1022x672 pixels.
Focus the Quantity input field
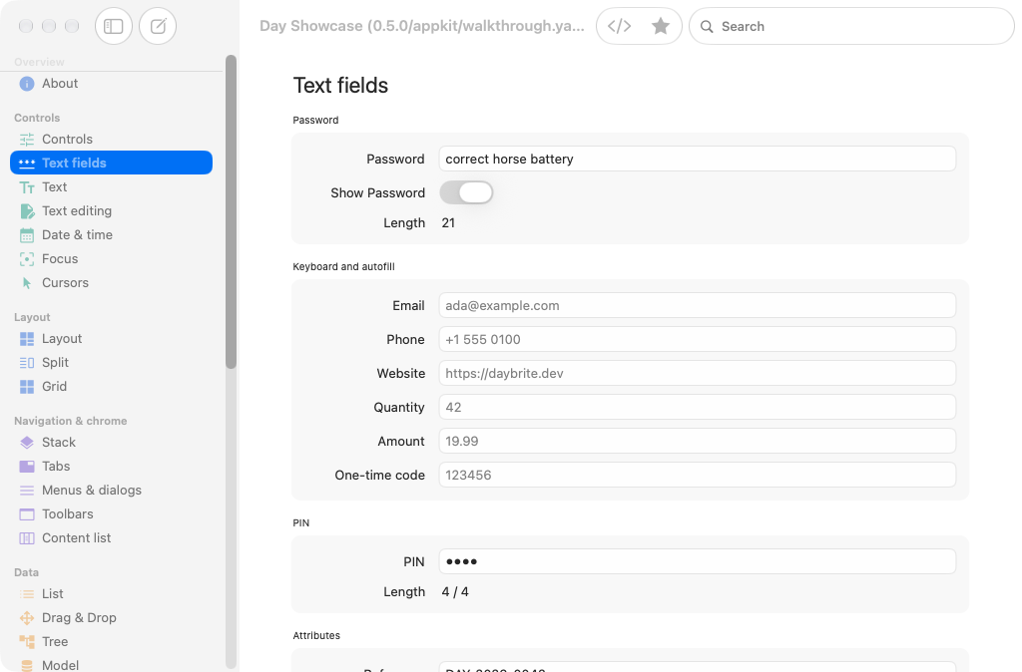[x=698, y=407]
